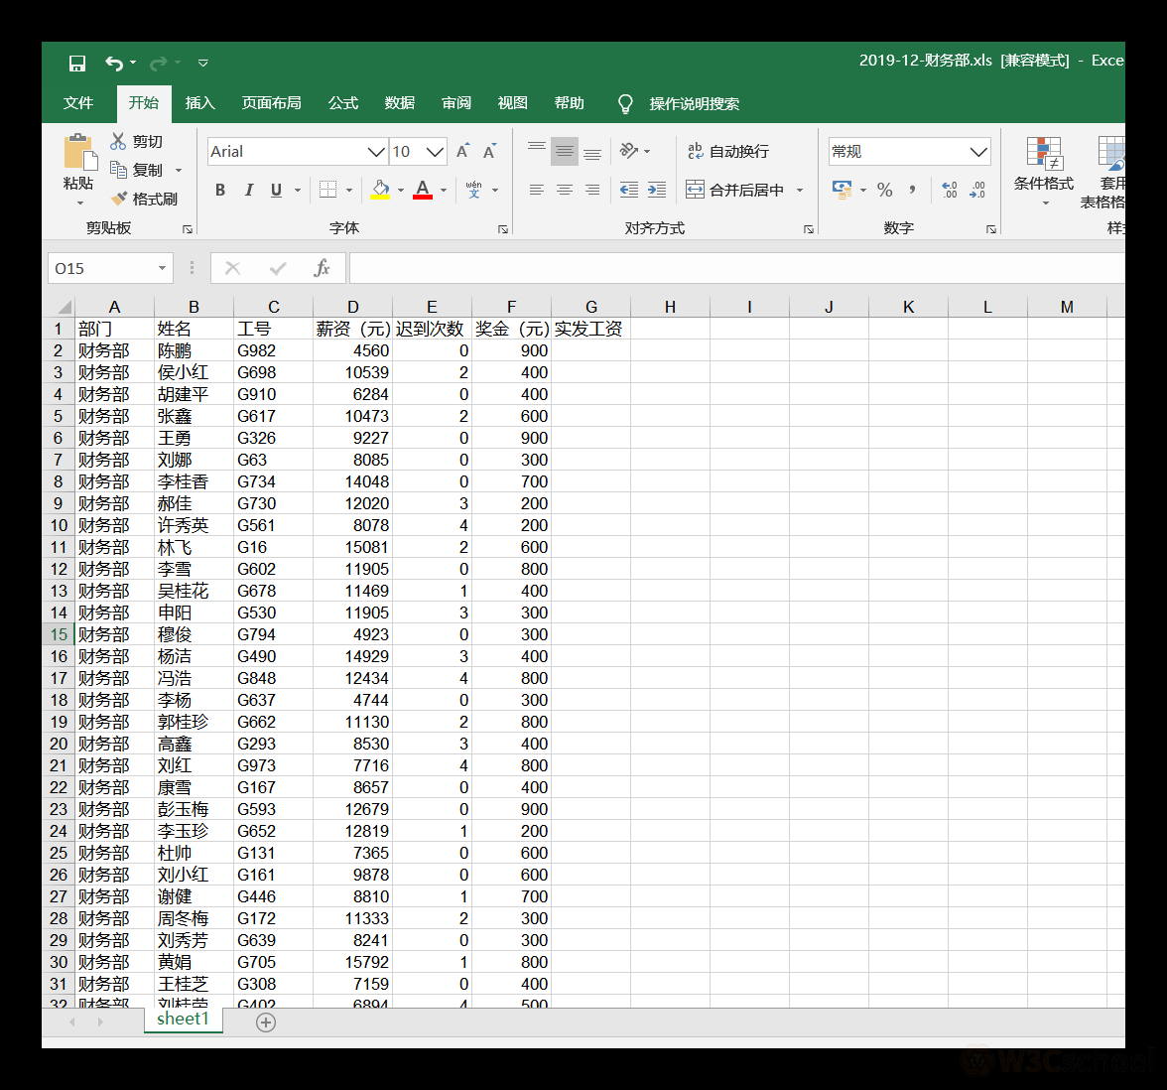Screen dimensions: 1167x1090
Task: Click the Cut (剪切) scissors icon
Action: click(117, 141)
